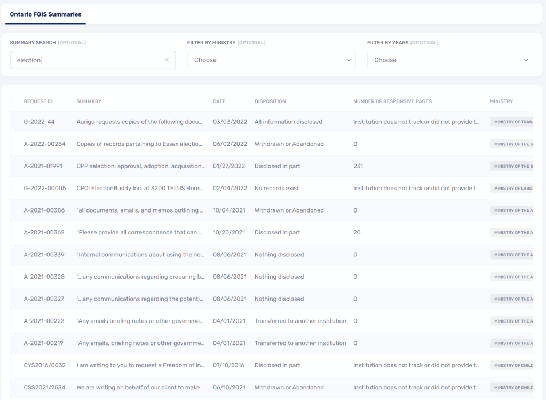Sort by Date column header

(219, 101)
